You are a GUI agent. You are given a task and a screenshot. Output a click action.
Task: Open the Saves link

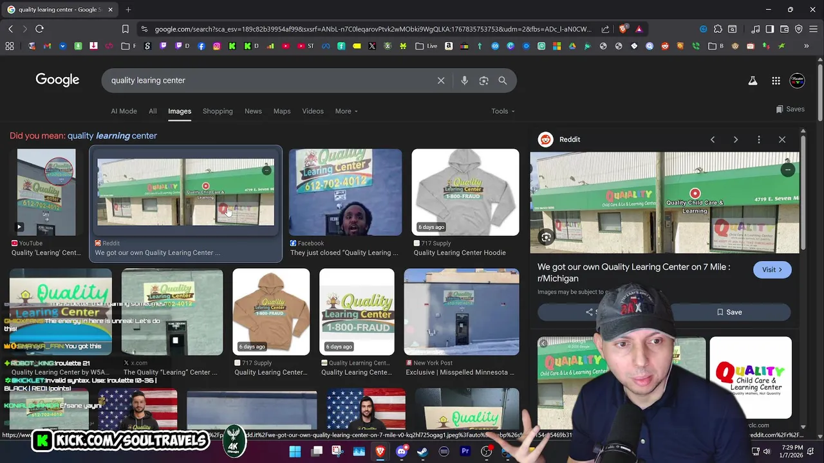pyautogui.click(x=790, y=109)
